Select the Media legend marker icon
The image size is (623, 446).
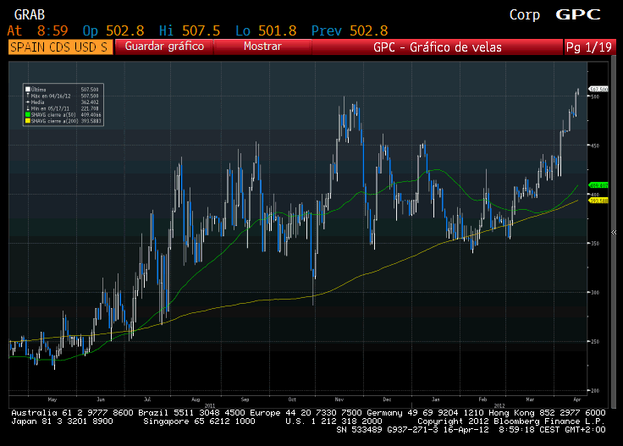click(x=28, y=102)
